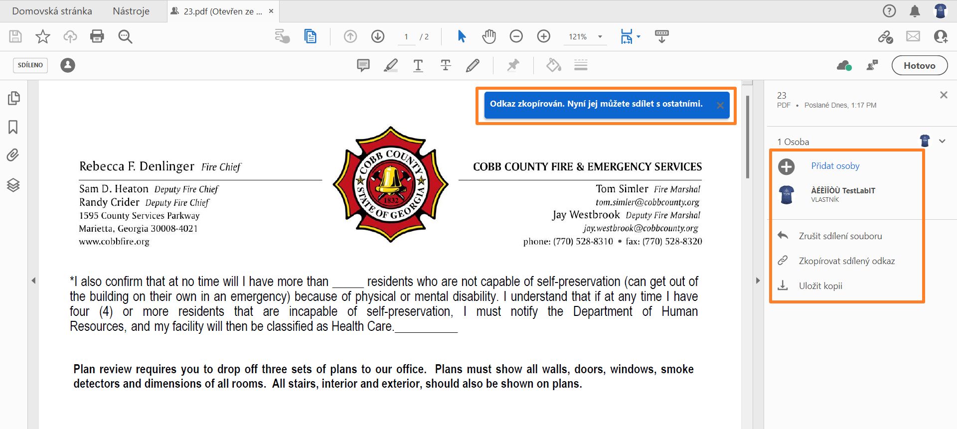Star this file with bookmark icon

pyautogui.click(x=43, y=36)
